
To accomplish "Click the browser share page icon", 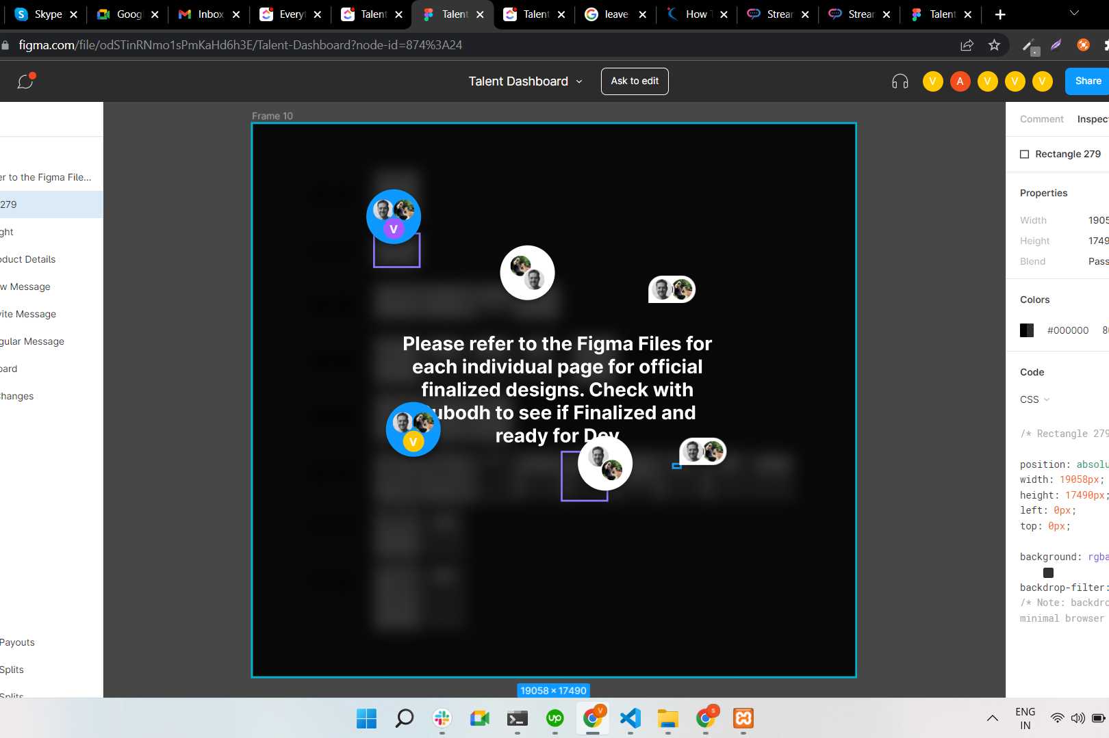I will (967, 45).
